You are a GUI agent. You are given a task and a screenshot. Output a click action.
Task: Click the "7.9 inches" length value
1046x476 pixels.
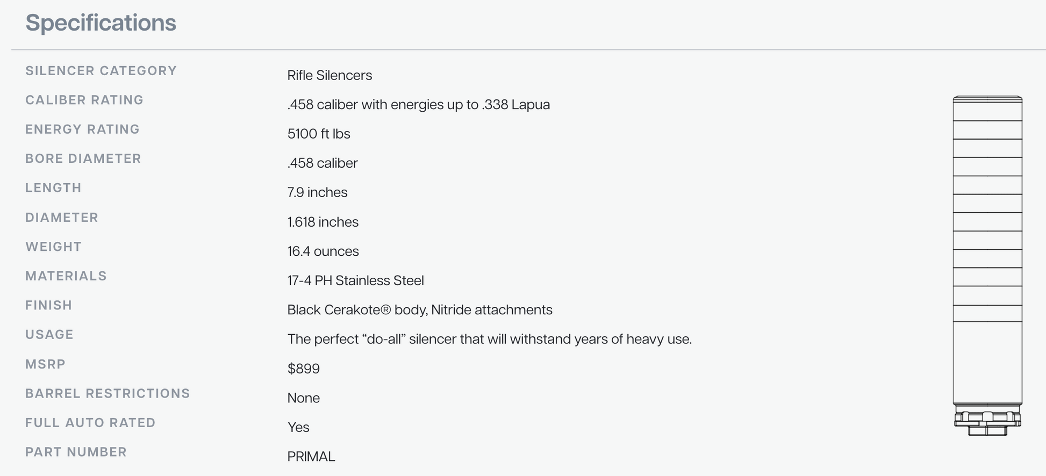pyautogui.click(x=317, y=192)
